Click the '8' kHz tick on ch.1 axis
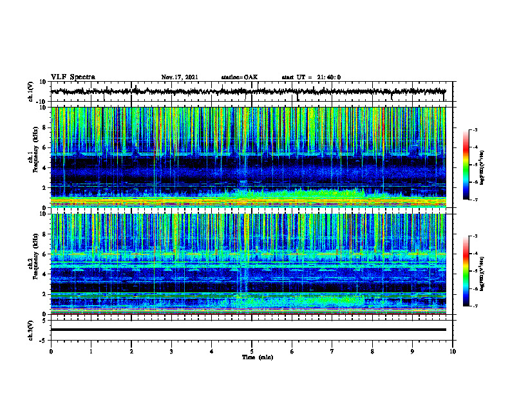 pos(45,127)
